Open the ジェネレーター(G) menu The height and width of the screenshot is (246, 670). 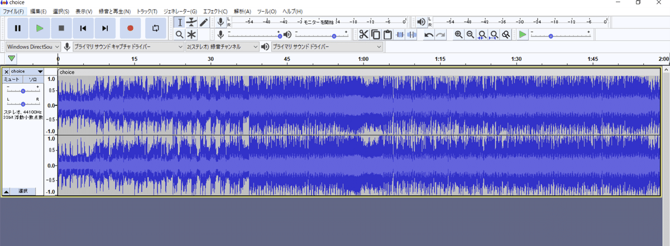[x=180, y=11]
